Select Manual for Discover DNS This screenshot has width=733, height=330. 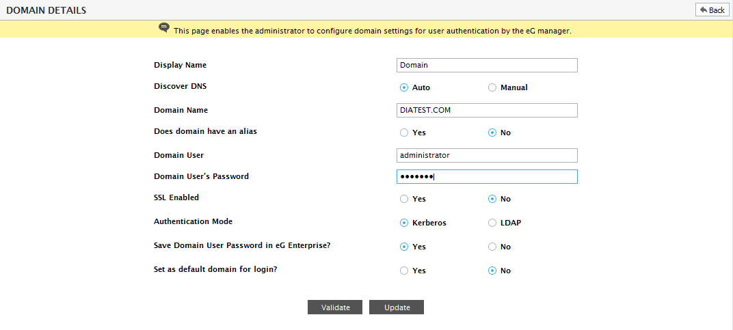point(492,87)
